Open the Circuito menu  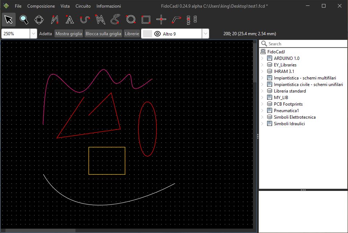click(x=83, y=6)
